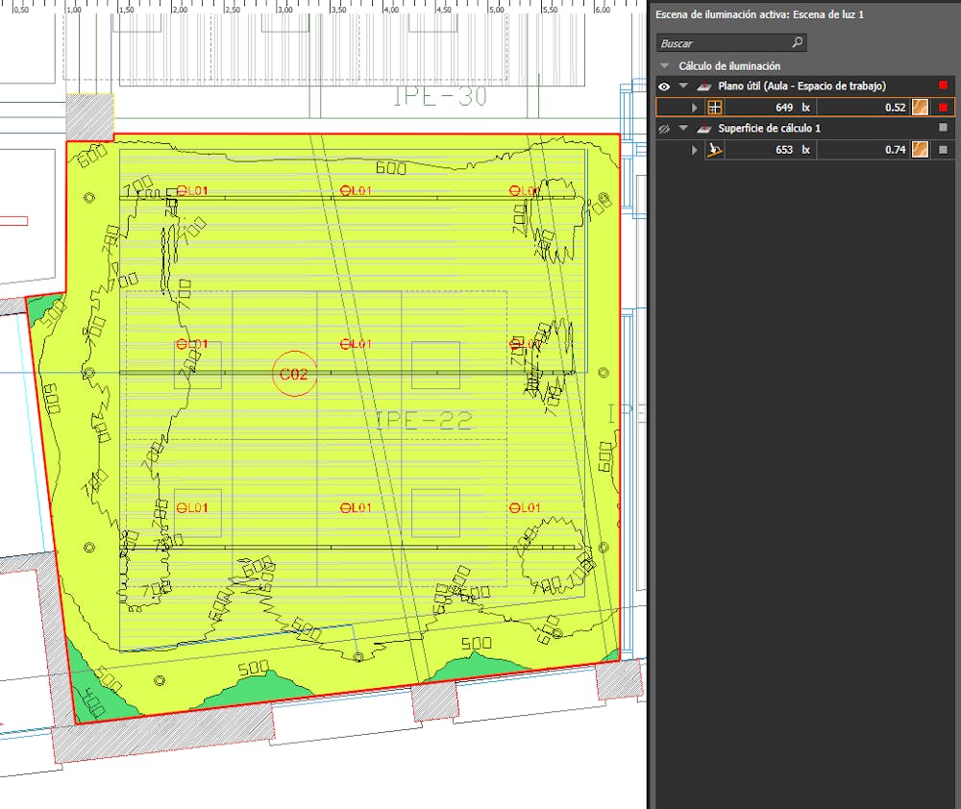Select the Plano útil (Aula - Espacio de trabajo) item
Screen dimensions: 961x809
tap(801, 86)
